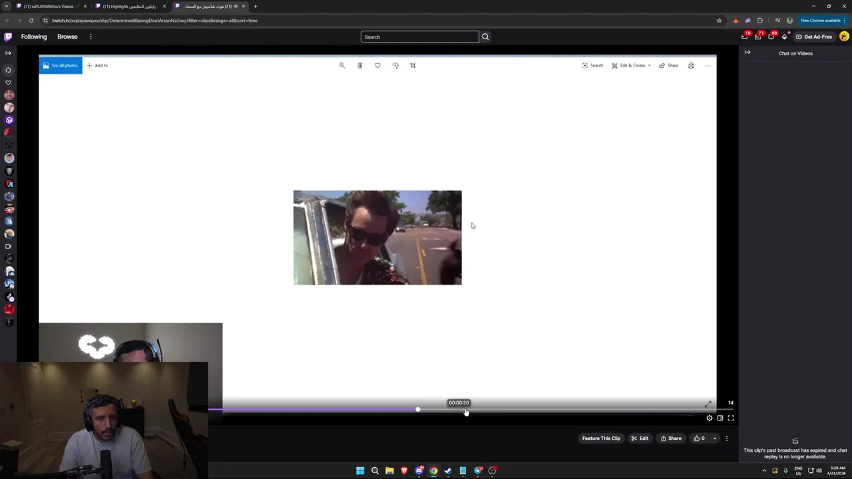Share the clip using the Share button
The height and width of the screenshot is (479, 852).
[671, 438]
